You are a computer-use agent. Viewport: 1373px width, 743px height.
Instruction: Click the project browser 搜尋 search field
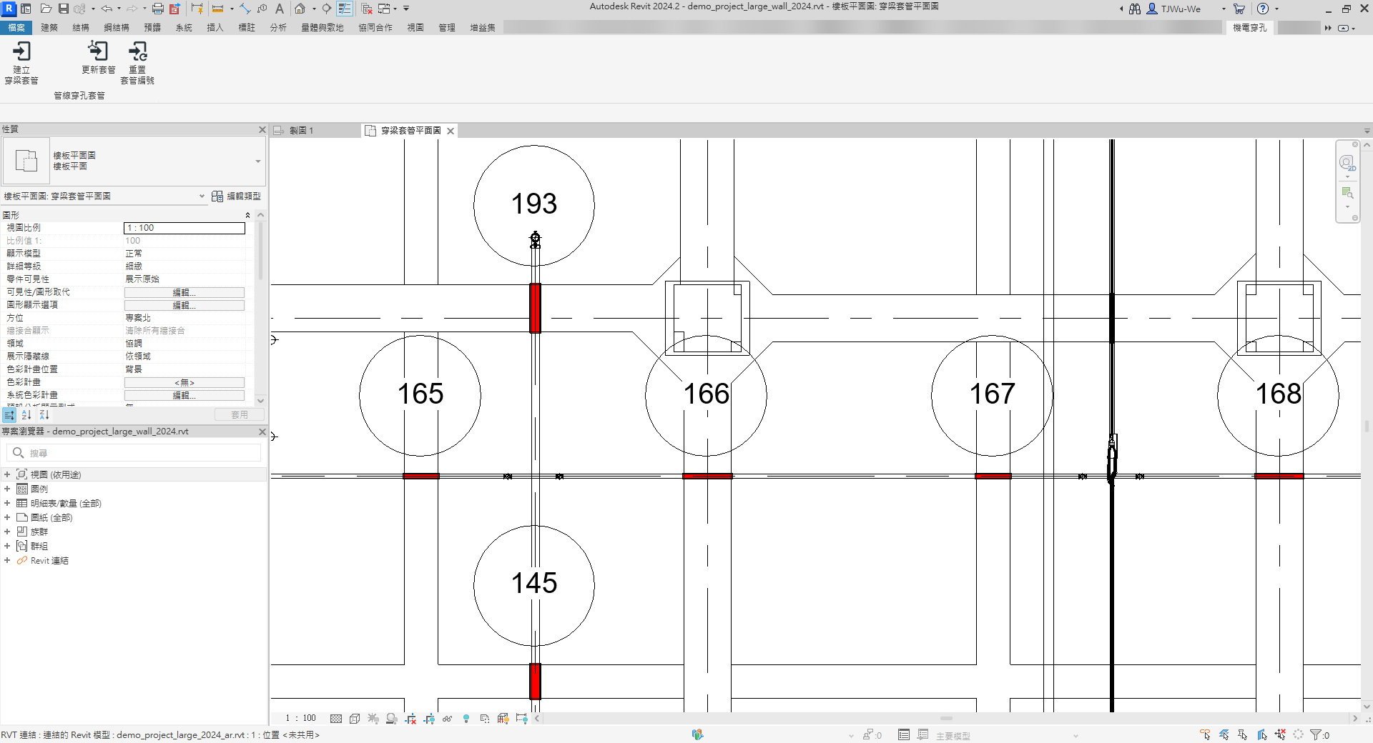tap(136, 453)
